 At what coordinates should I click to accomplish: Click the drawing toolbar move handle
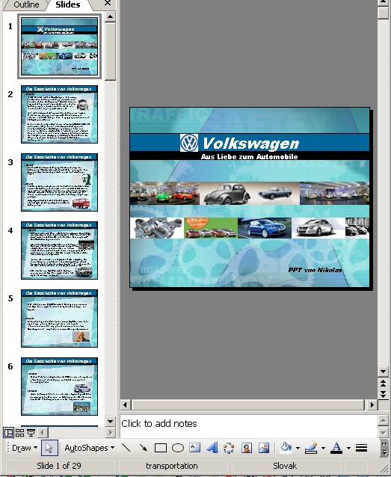click(7, 448)
